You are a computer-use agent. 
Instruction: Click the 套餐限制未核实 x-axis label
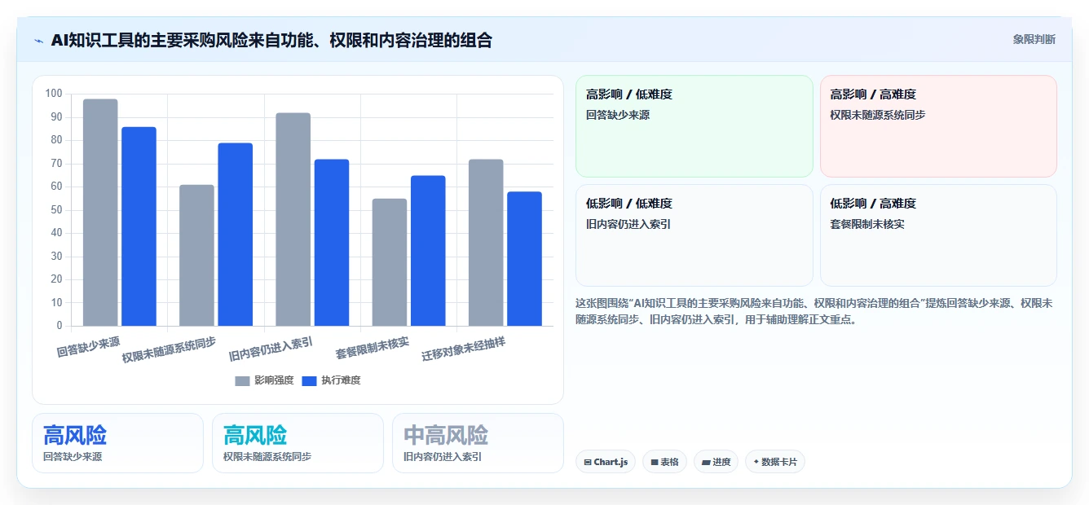pos(372,349)
